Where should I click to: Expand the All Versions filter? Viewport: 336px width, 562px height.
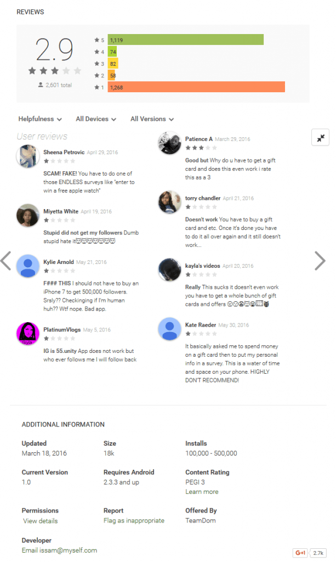pyautogui.click(x=152, y=119)
